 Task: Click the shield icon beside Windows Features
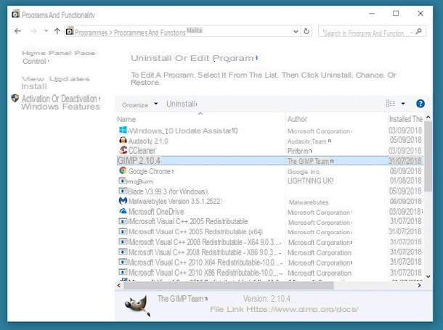[15, 99]
